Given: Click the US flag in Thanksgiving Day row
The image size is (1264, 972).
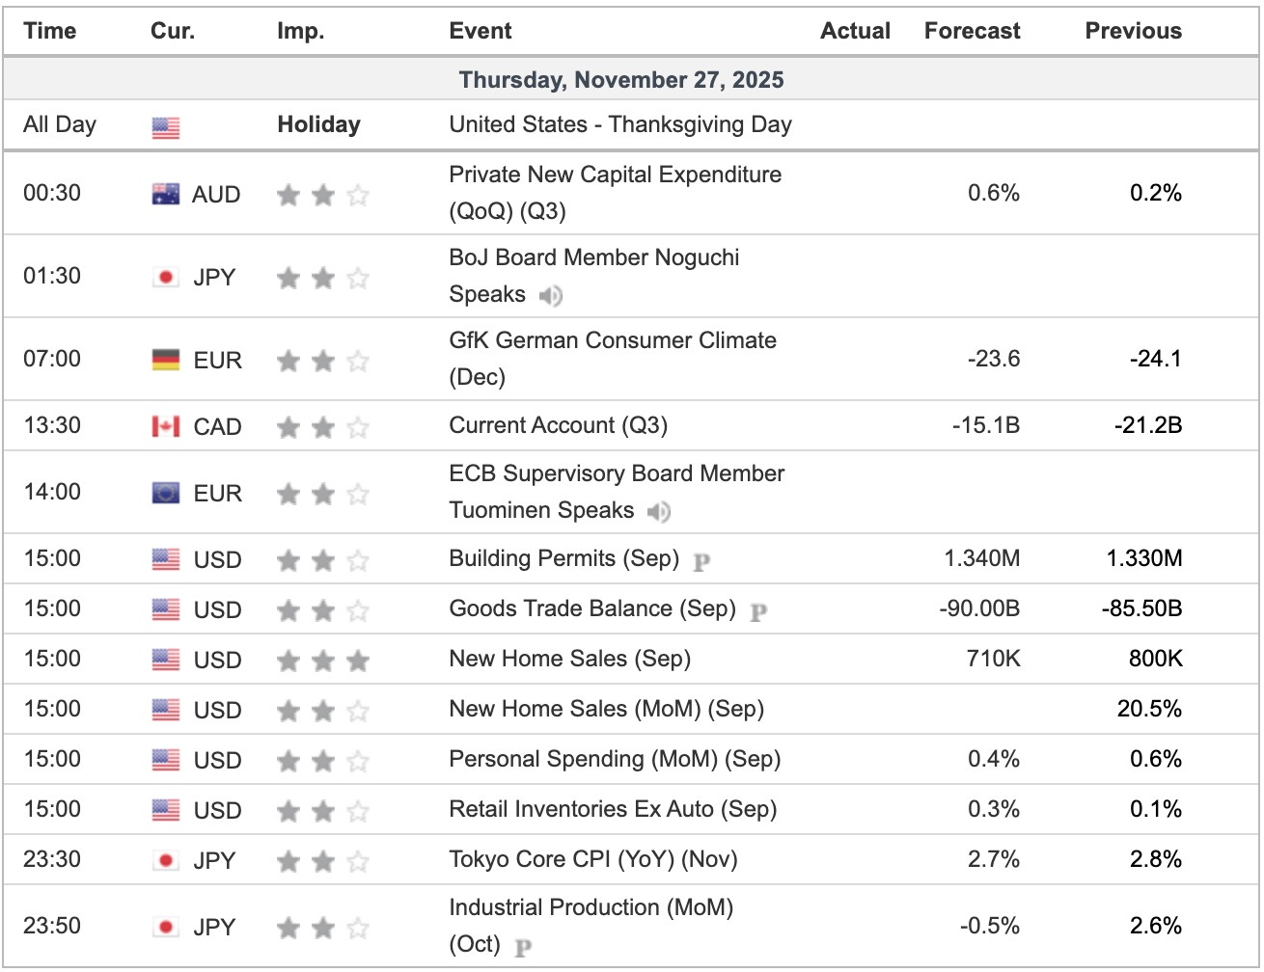Looking at the screenshot, I should (166, 127).
